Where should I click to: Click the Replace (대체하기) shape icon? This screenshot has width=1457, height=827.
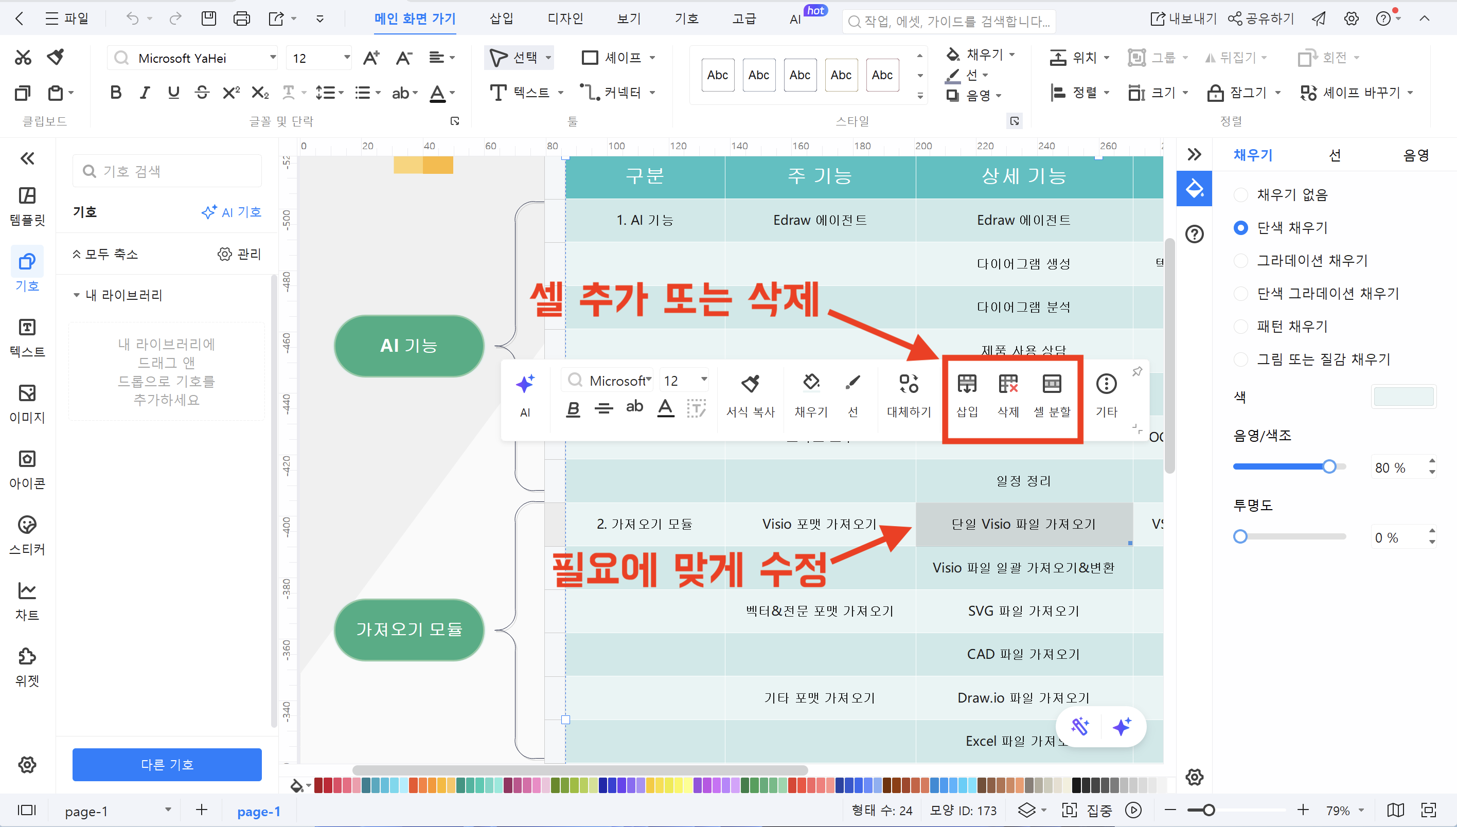[909, 384]
